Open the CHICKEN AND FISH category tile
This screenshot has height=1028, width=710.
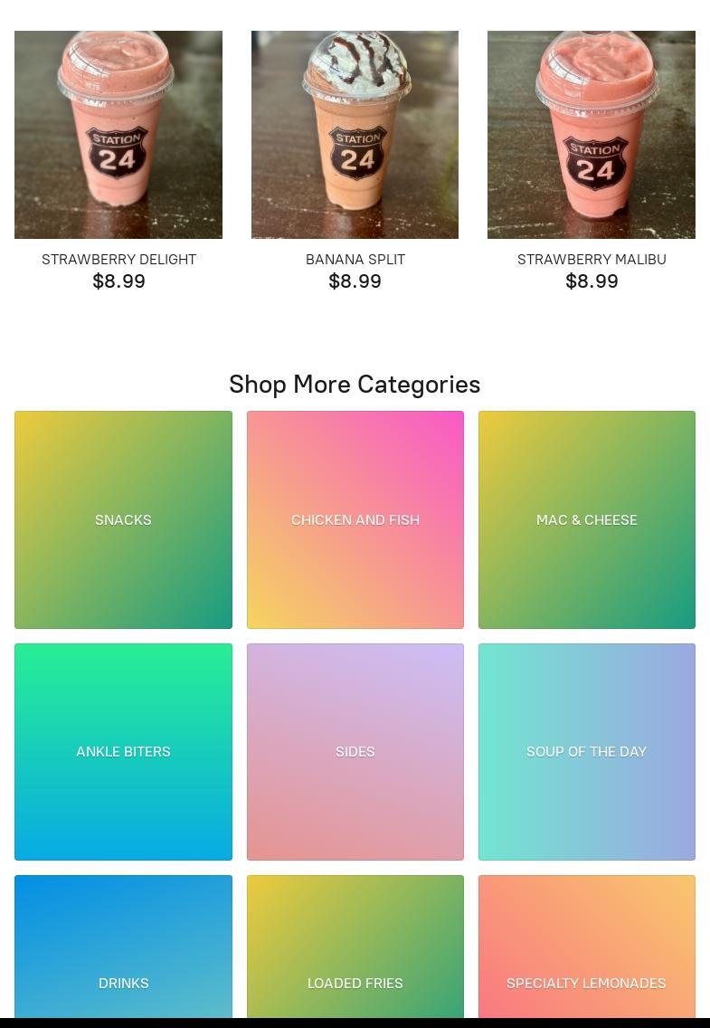point(355,520)
